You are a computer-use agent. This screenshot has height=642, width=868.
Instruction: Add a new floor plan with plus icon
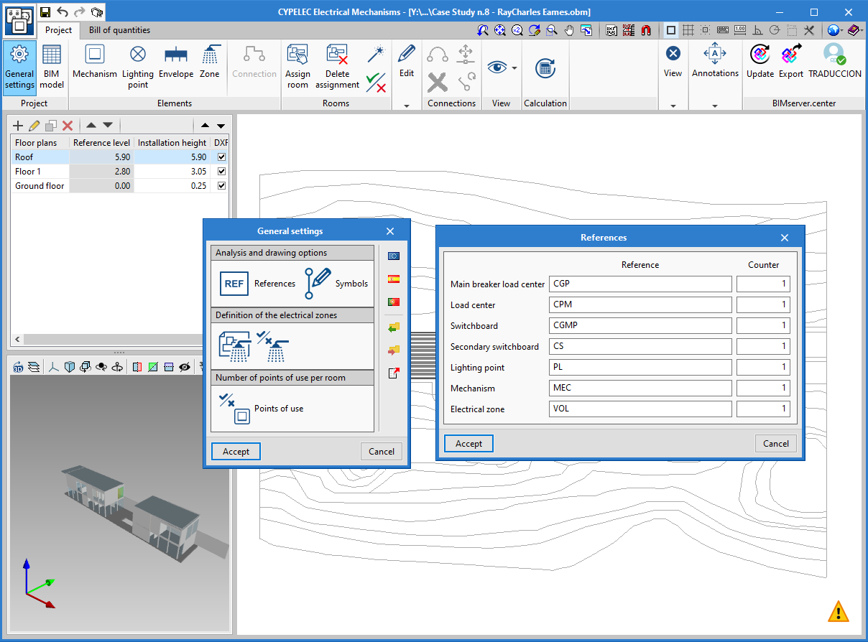pos(19,126)
